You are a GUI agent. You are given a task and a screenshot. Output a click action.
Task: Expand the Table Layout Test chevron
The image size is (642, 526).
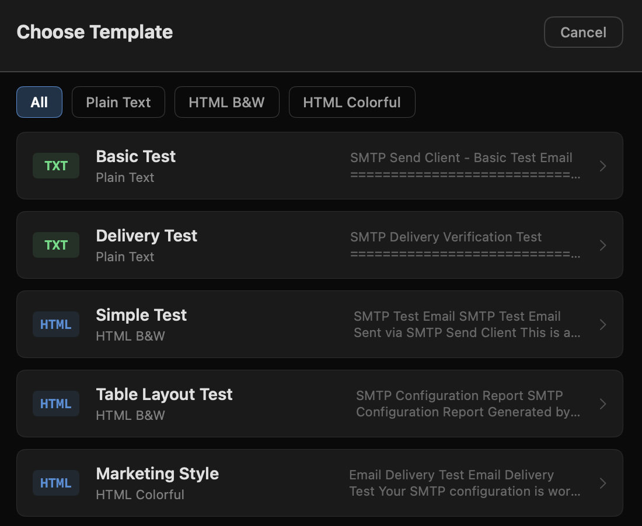(x=603, y=404)
